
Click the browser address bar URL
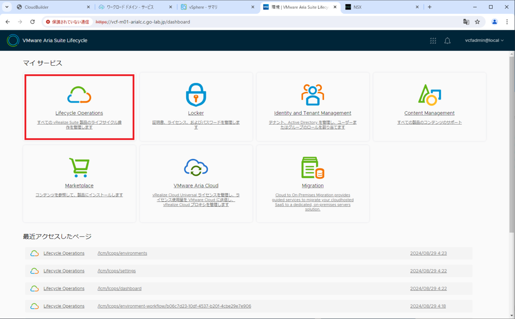coord(143,21)
